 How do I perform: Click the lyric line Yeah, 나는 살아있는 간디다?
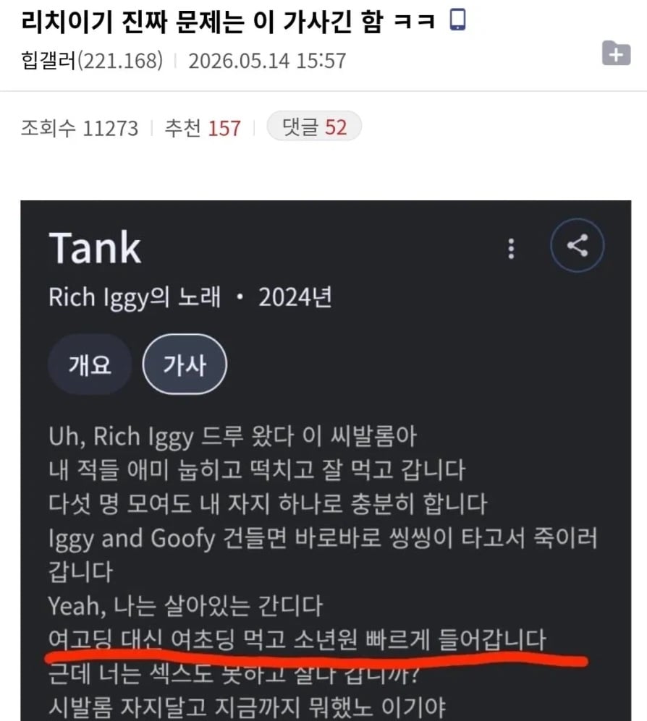pos(185,605)
